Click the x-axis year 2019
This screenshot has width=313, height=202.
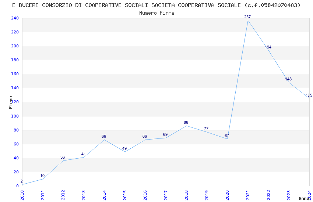[x=207, y=195]
